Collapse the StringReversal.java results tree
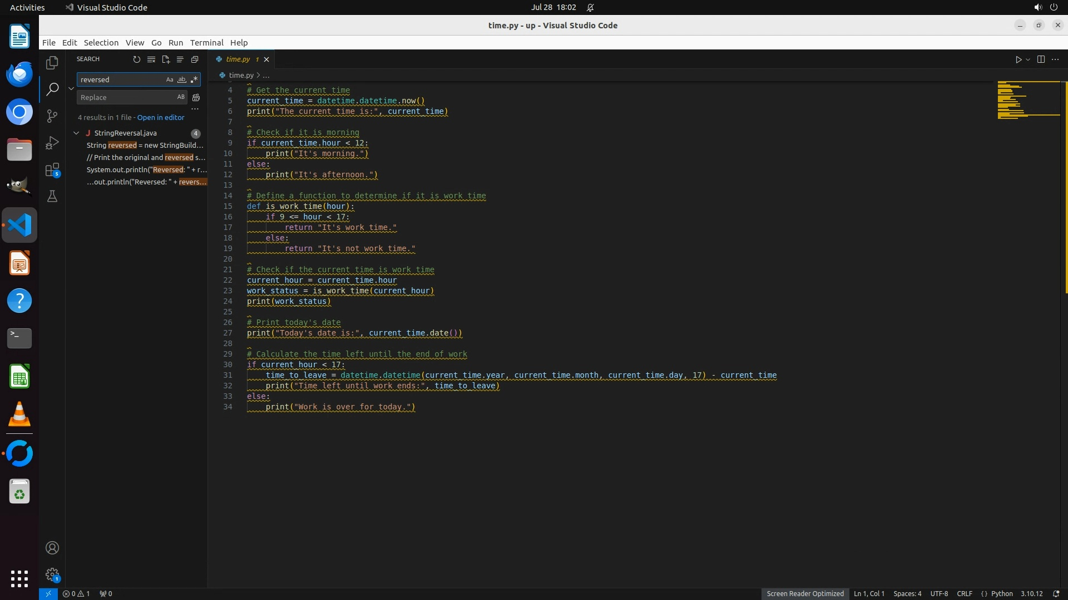This screenshot has width=1068, height=600. [x=76, y=133]
